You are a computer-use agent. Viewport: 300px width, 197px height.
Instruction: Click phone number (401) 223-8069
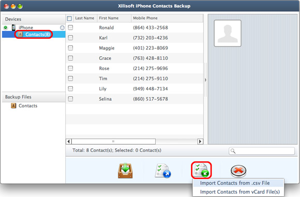(151, 48)
